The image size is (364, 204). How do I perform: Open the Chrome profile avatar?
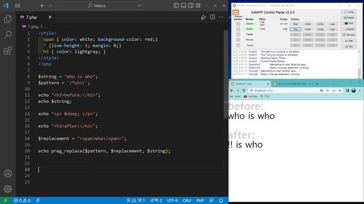pyautogui.click(x=354, y=91)
